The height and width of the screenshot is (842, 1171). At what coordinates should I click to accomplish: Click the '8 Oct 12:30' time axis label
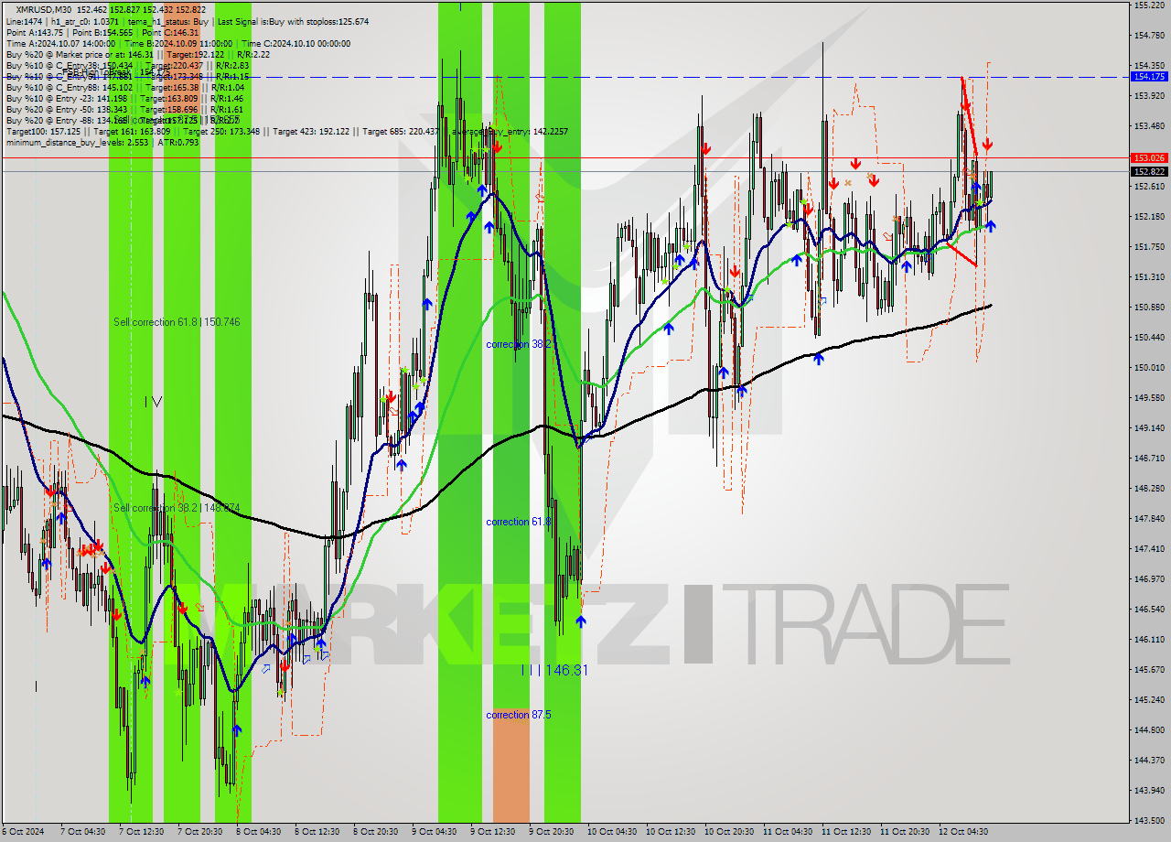coord(317,832)
